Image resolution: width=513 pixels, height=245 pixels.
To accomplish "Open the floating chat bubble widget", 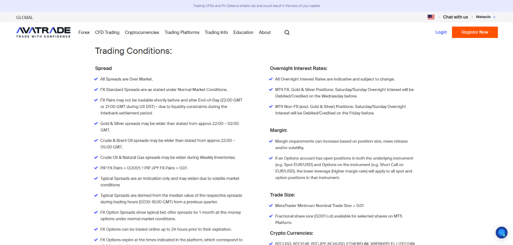I will (501, 232).
